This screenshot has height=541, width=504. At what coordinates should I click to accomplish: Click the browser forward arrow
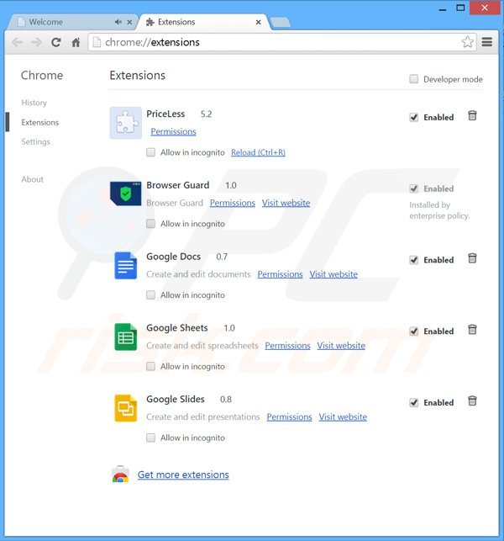tap(36, 42)
